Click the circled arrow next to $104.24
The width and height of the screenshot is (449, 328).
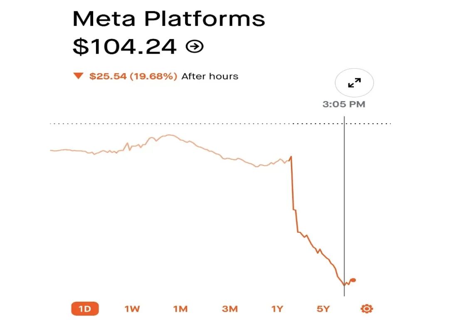pyautogui.click(x=195, y=47)
